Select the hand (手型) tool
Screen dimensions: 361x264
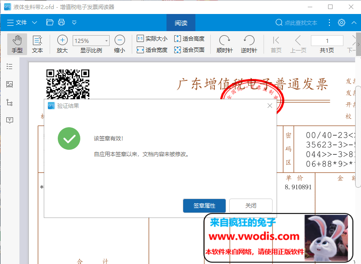click(17, 44)
